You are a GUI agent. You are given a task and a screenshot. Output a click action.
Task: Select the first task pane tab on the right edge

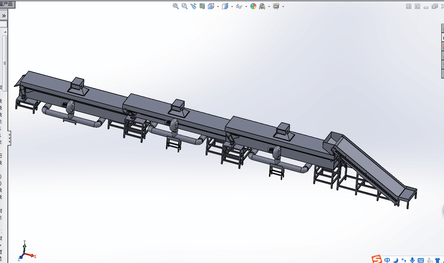(442, 28)
